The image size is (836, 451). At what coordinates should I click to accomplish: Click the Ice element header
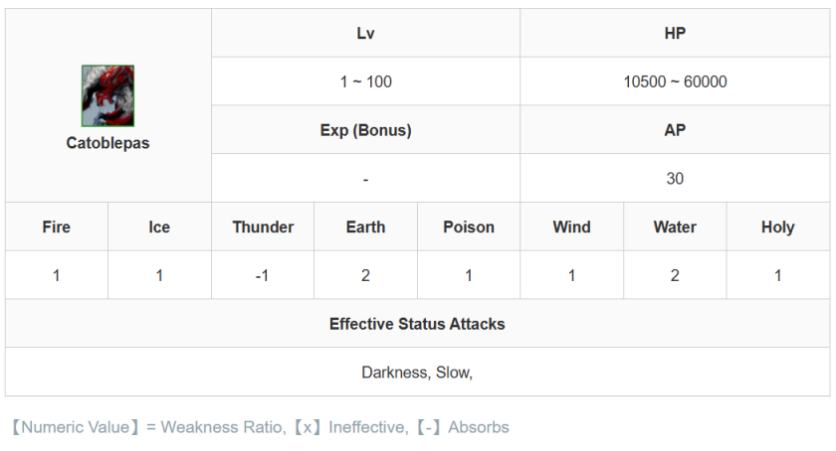pyautogui.click(x=159, y=227)
